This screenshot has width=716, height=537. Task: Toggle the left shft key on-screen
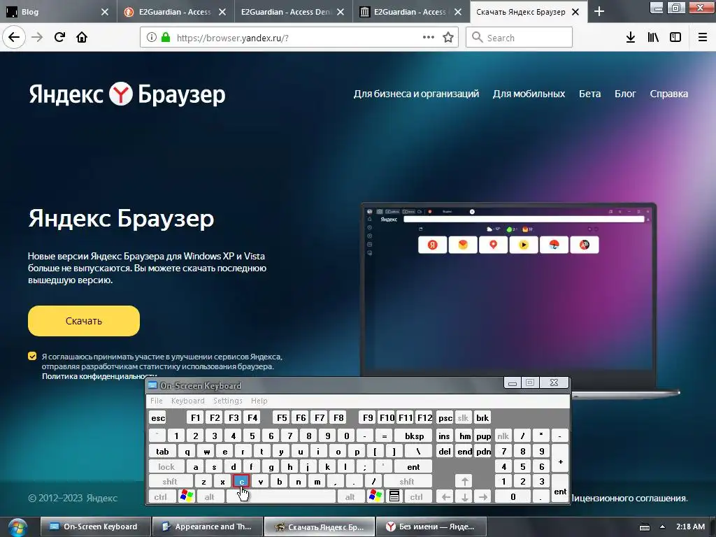coord(170,481)
